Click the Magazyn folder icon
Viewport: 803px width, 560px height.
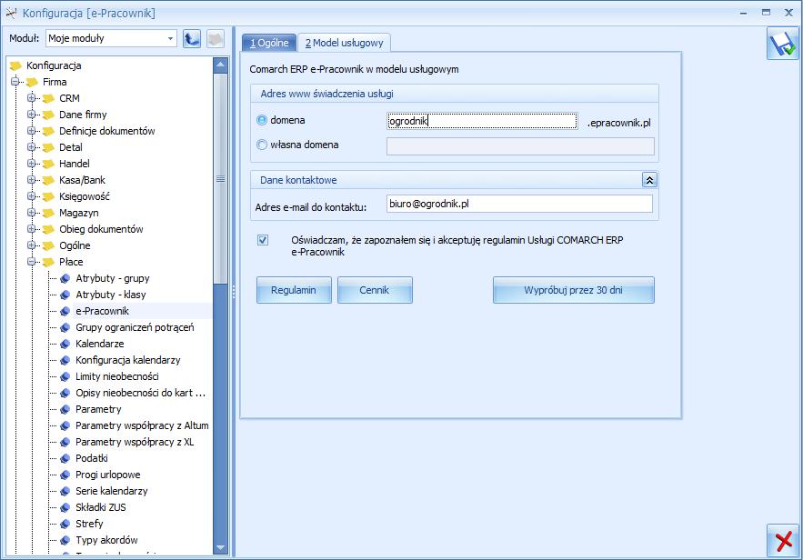(x=48, y=214)
